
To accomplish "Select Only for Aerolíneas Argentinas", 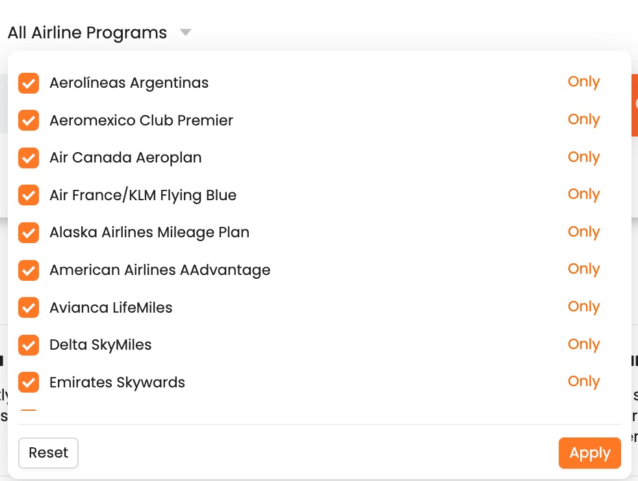I will [x=583, y=82].
